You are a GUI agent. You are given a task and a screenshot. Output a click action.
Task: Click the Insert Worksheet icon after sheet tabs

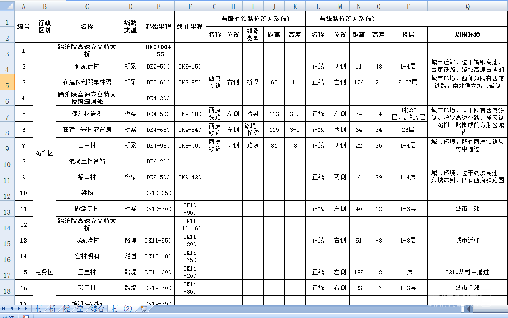click(x=144, y=309)
